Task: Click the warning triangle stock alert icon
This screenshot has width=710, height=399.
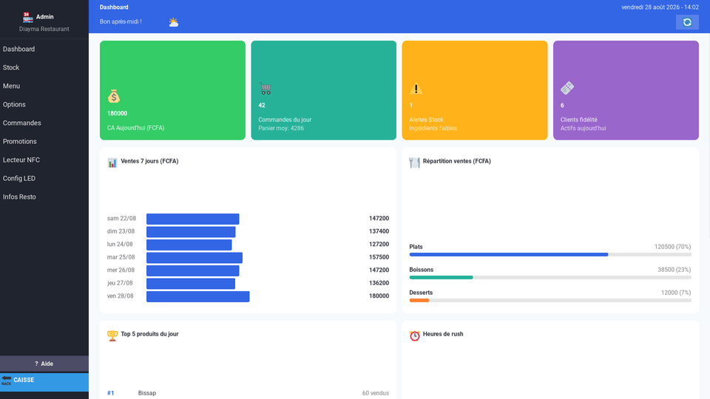Action: pyautogui.click(x=416, y=88)
